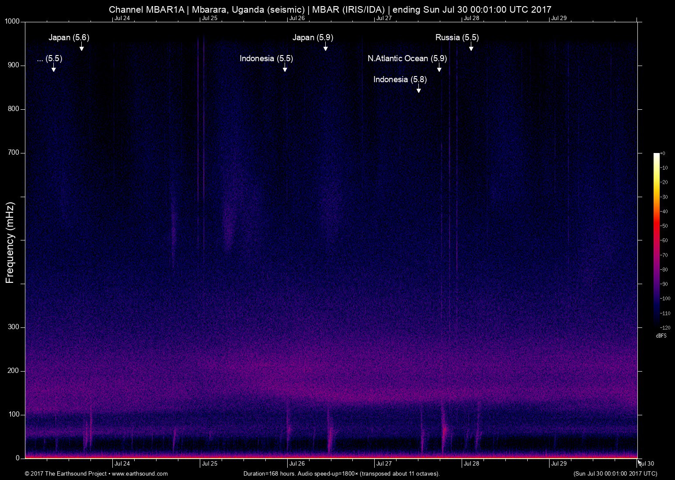This screenshot has height=480, width=675.
Task: Toggle the Russia (5.5) event label
Action: point(456,38)
